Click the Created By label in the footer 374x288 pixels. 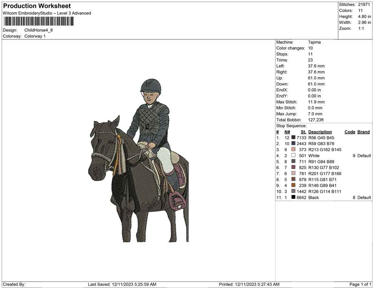coord(14,284)
